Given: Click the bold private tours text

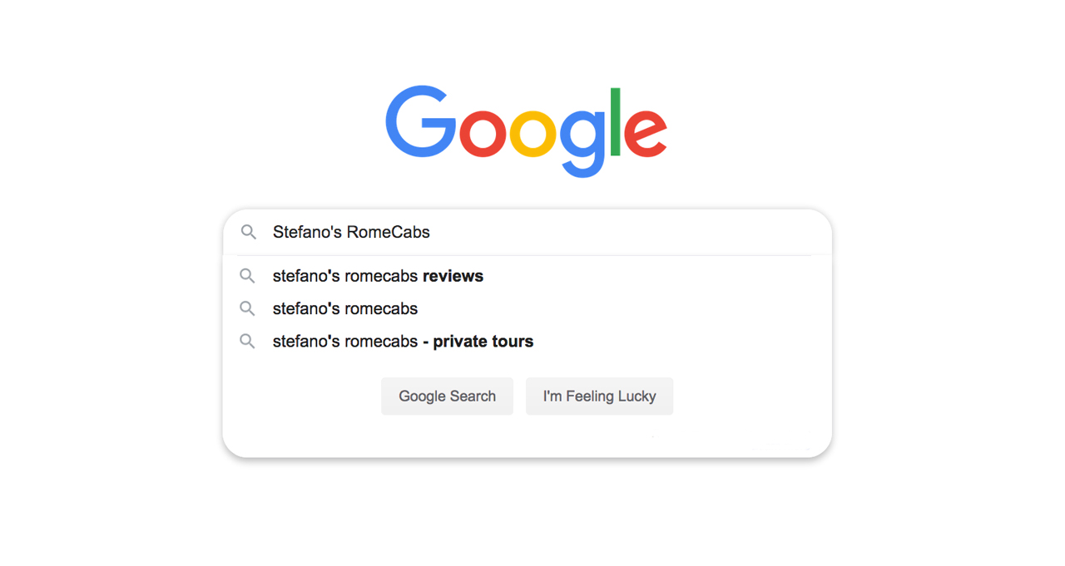Looking at the screenshot, I should 483,342.
